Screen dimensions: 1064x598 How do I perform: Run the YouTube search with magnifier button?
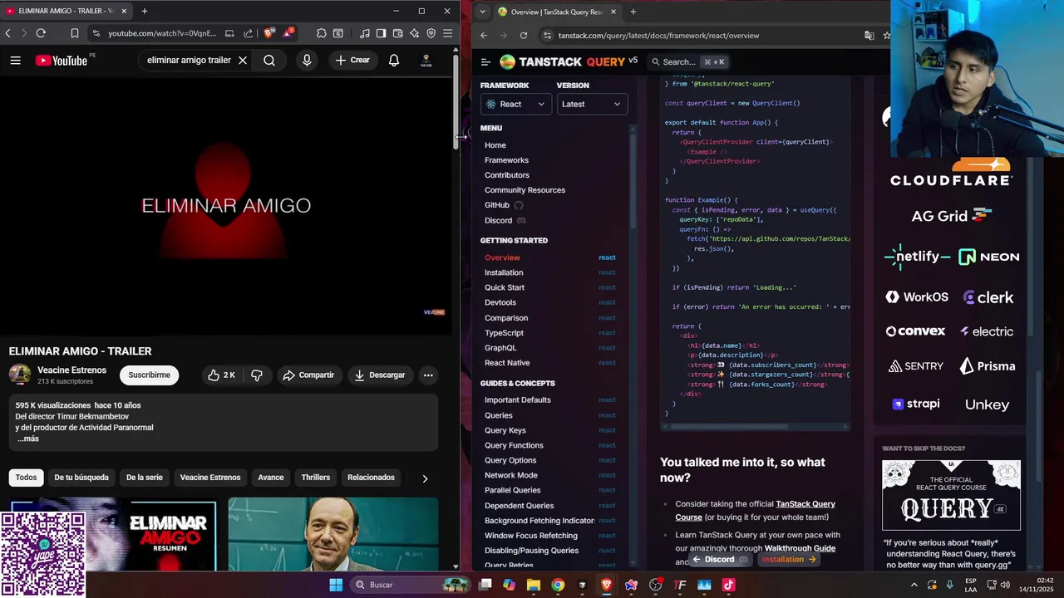pos(269,61)
